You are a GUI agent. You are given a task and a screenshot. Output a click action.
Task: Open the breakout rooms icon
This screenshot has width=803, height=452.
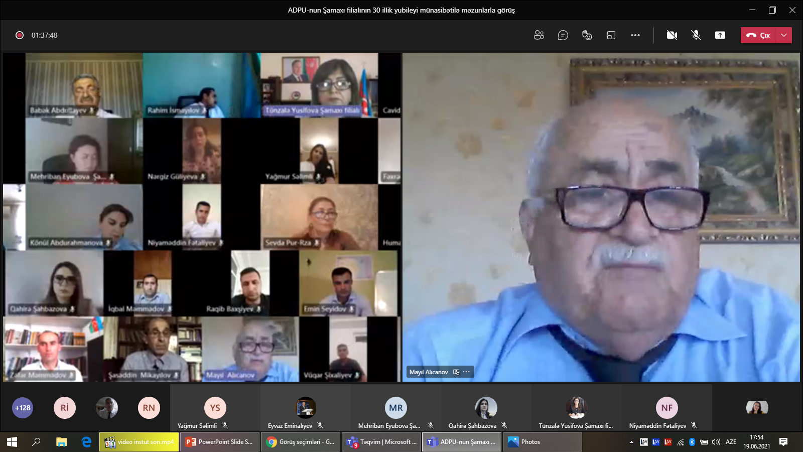611,35
